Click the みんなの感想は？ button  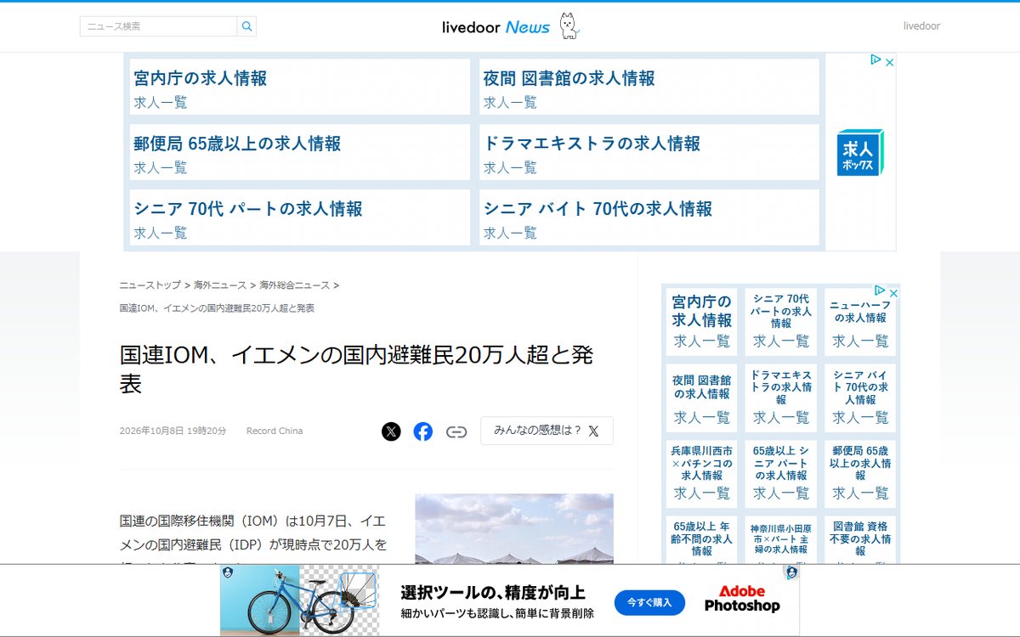pyautogui.click(x=547, y=431)
